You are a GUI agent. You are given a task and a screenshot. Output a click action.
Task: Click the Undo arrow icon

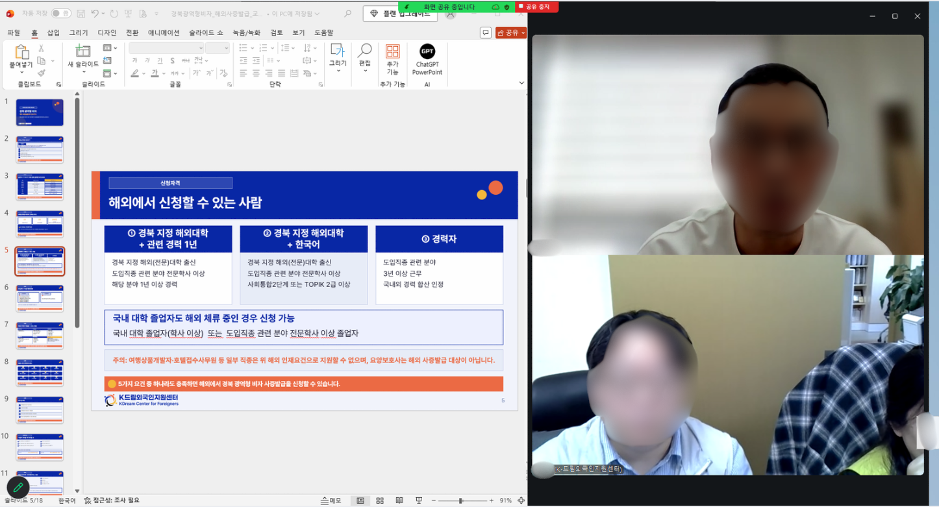[95, 14]
